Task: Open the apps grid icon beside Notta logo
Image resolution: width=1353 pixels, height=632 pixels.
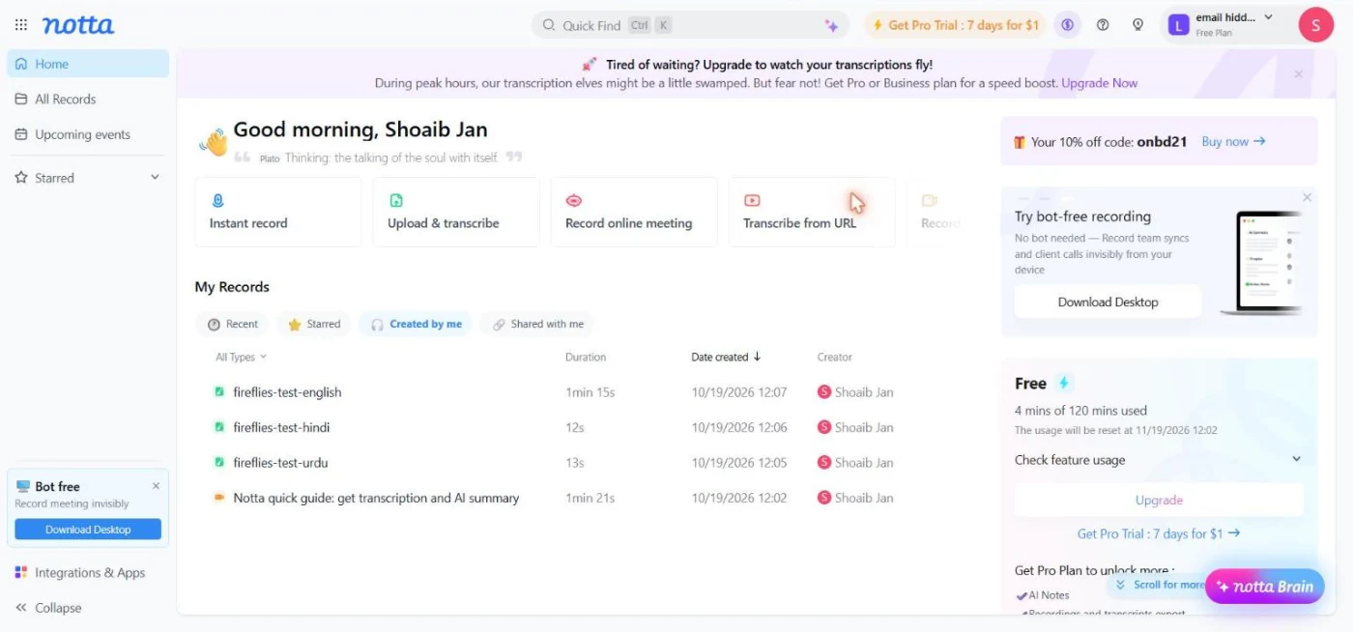Action: pos(21,25)
